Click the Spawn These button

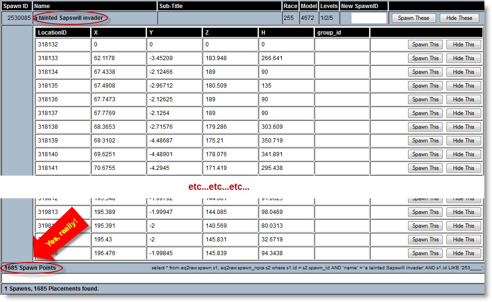[413, 18]
